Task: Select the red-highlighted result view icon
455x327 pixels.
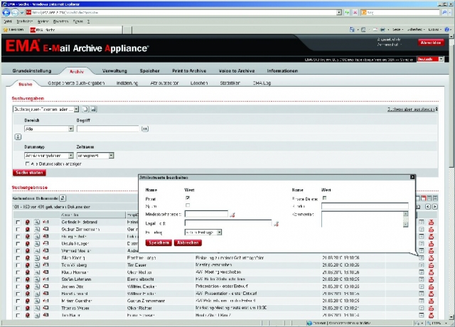Action: click(424, 198)
